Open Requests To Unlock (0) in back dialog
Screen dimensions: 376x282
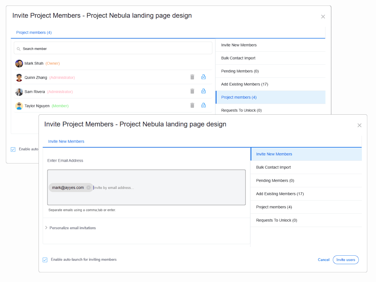[270, 110]
